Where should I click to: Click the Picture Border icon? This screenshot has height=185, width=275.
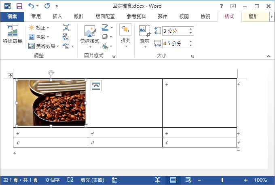click(105, 27)
